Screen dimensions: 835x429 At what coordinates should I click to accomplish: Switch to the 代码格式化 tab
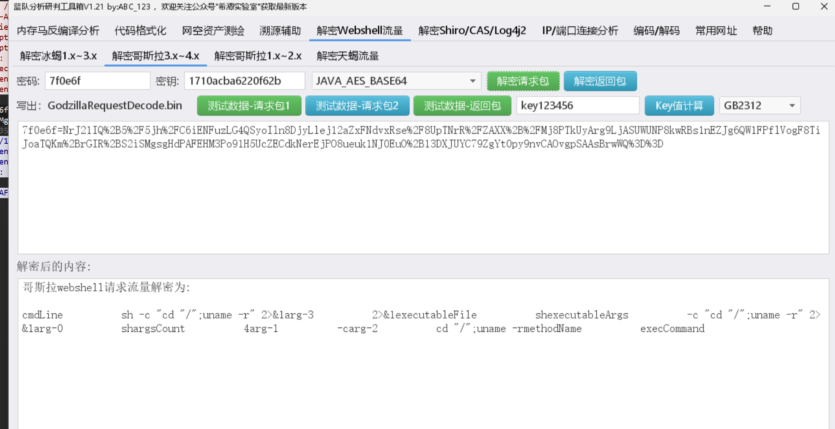[x=140, y=31]
